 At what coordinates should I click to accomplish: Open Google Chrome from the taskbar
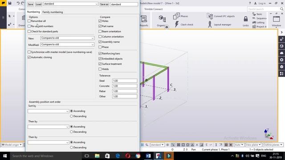pyautogui.click(x=138, y=156)
